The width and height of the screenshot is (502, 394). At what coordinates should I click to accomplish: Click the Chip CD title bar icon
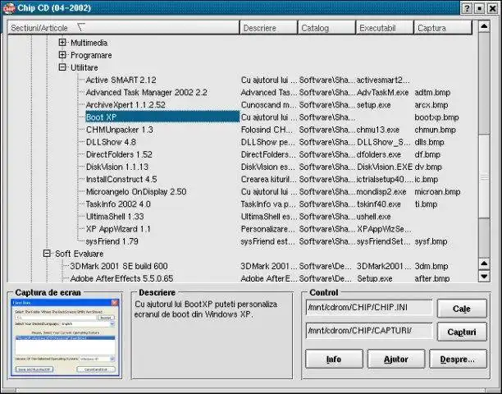[9, 8]
